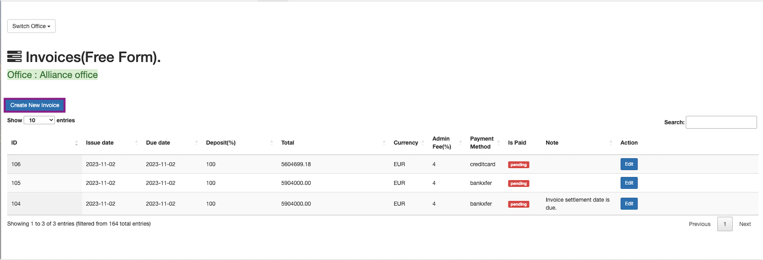This screenshot has height=260, width=763.
Task: Click pending badge on invoice 106
Action: [x=518, y=165]
